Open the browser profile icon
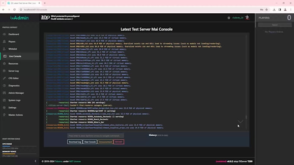The height and width of the screenshot is (165, 294). [285, 9]
